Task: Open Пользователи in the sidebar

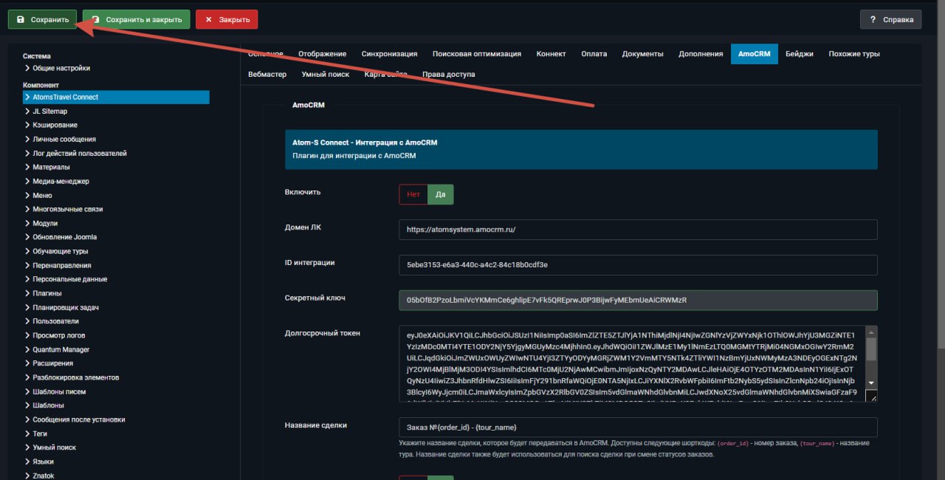Action: [x=55, y=321]
